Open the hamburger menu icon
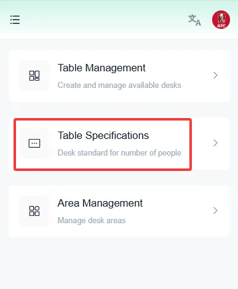This screenshot has width=238, height=289. tap(15, 20)
